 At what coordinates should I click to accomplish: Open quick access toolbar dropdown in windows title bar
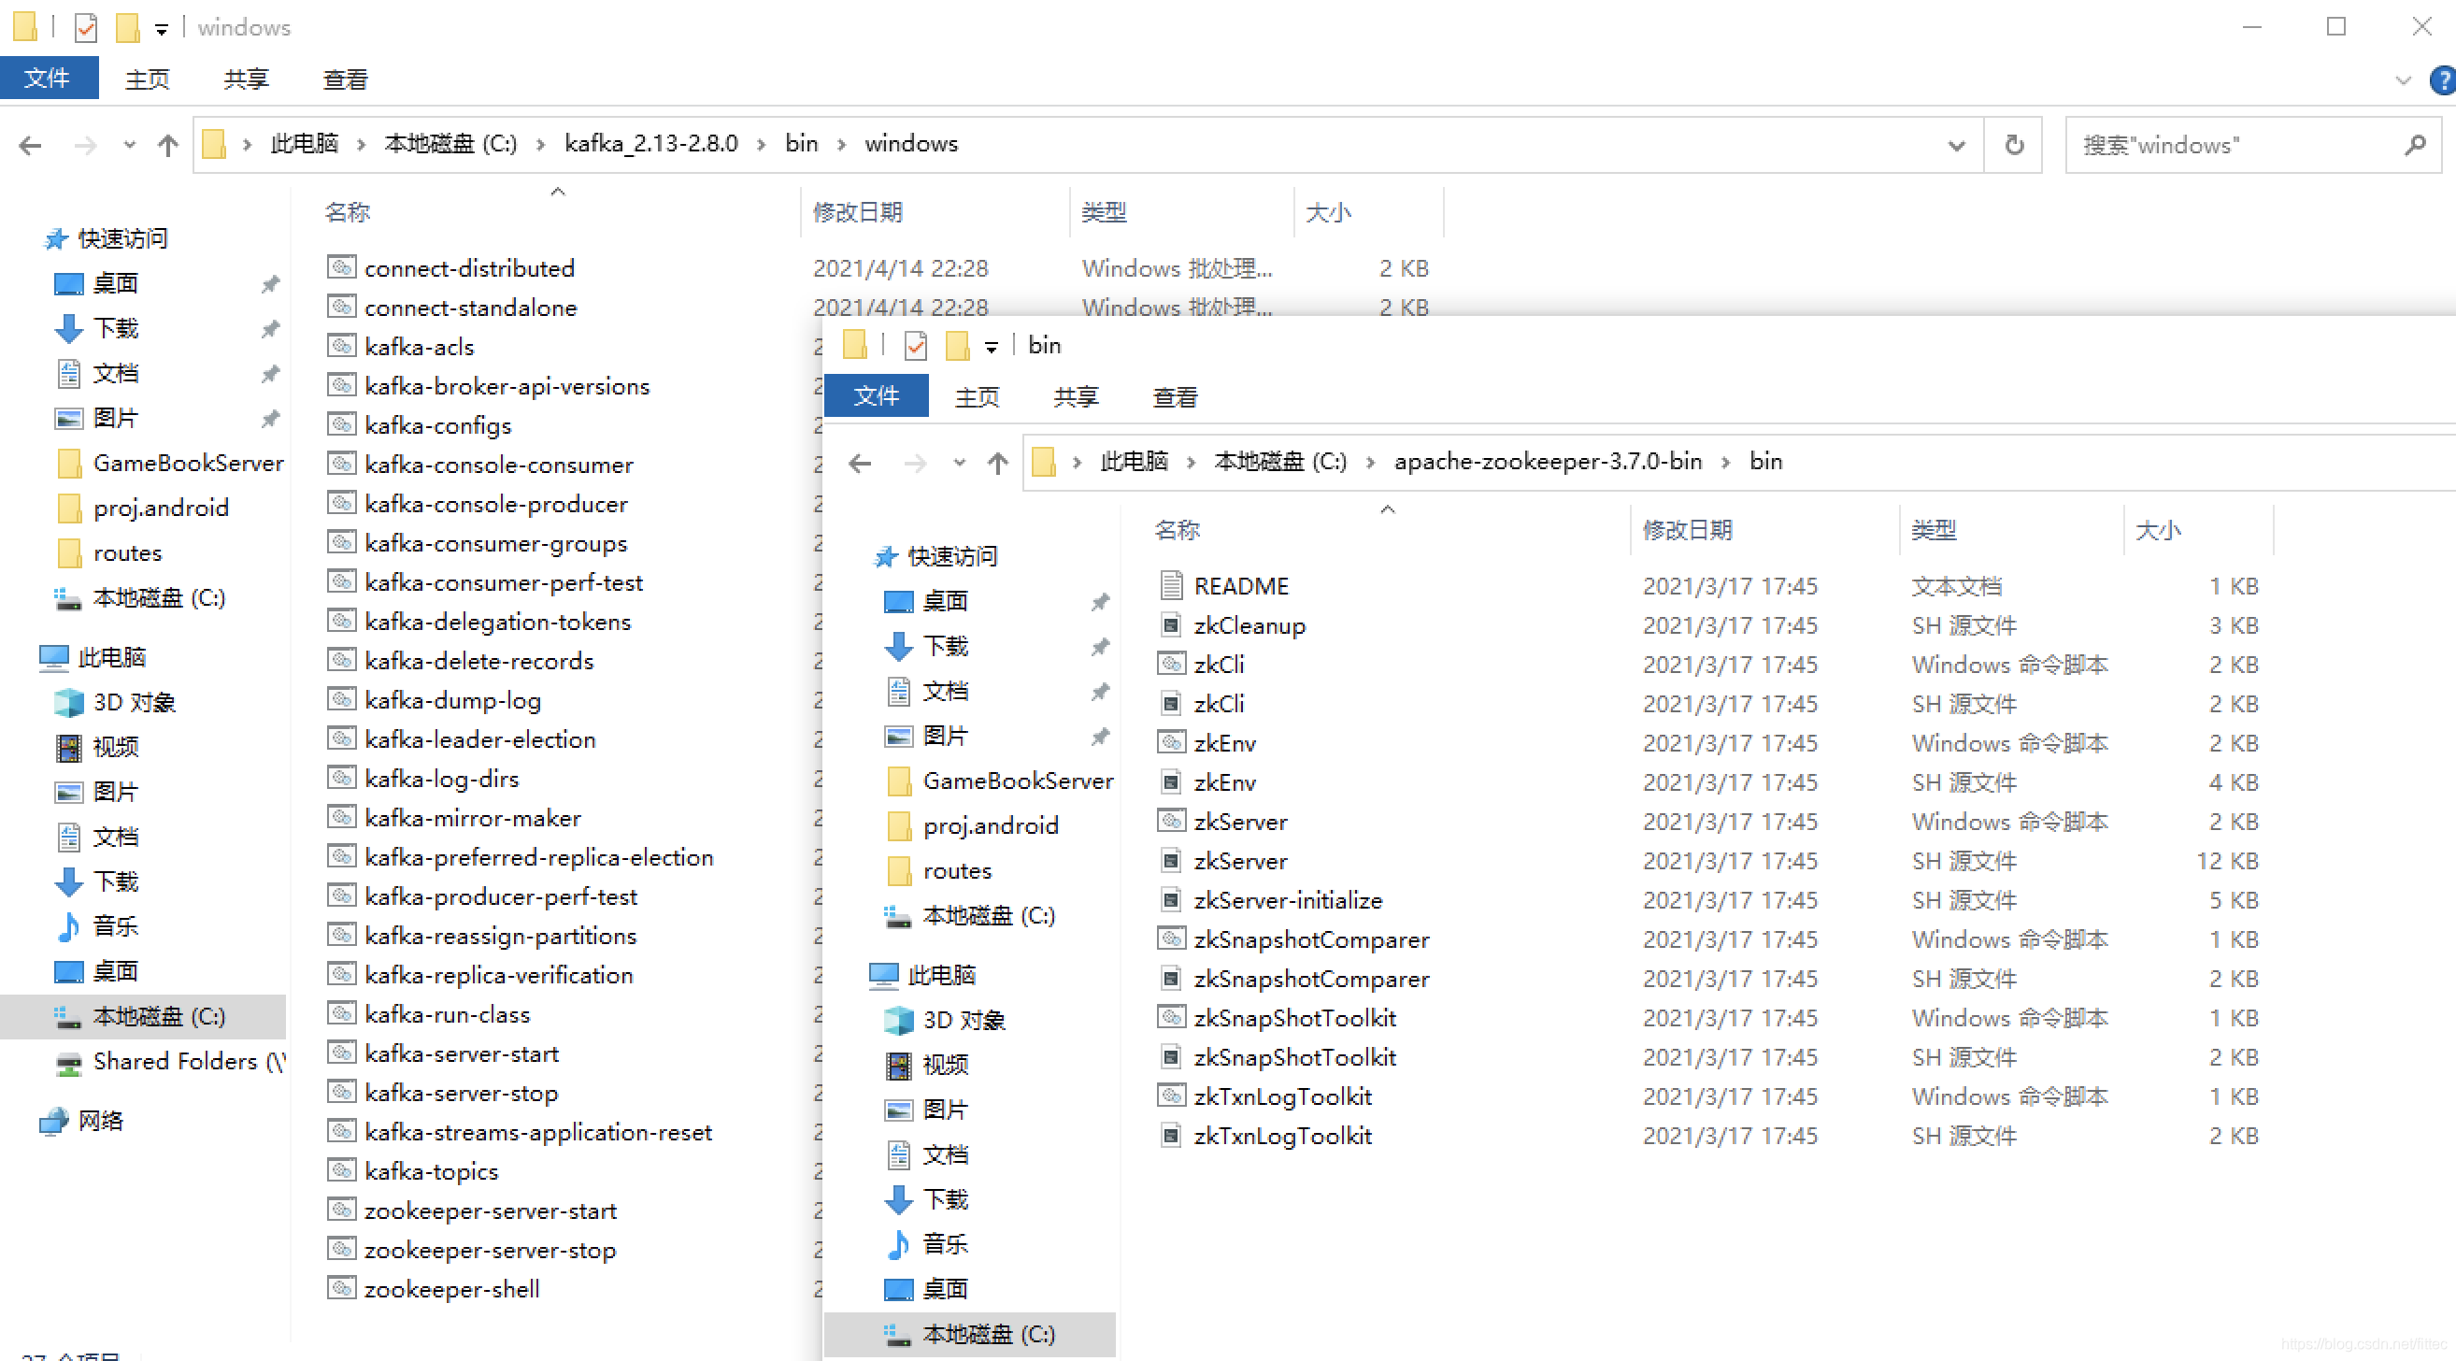coord(161,29)
